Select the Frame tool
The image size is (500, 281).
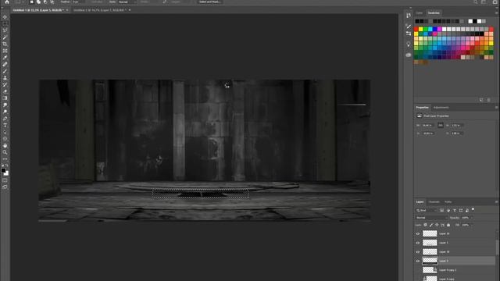pos(5,51)
